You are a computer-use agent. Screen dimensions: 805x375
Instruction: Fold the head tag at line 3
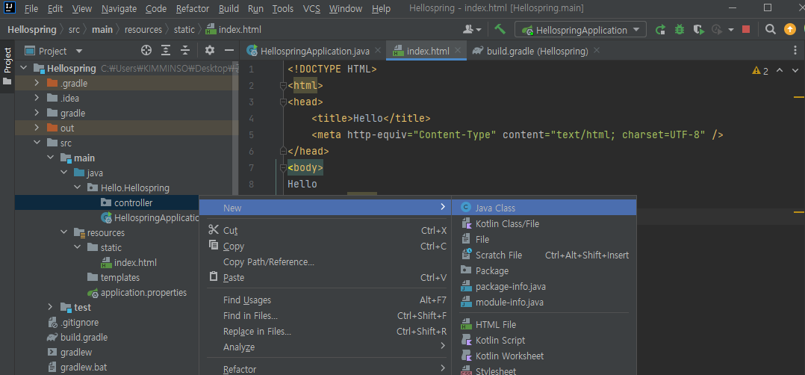click(282, 102)
